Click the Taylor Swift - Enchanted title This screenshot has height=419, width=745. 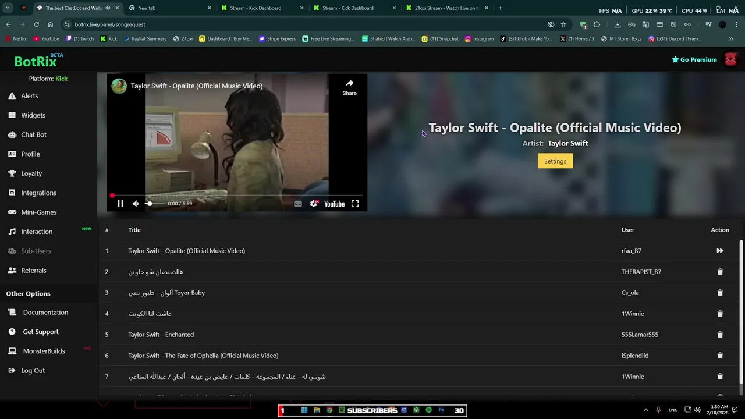tap(161, 335)
